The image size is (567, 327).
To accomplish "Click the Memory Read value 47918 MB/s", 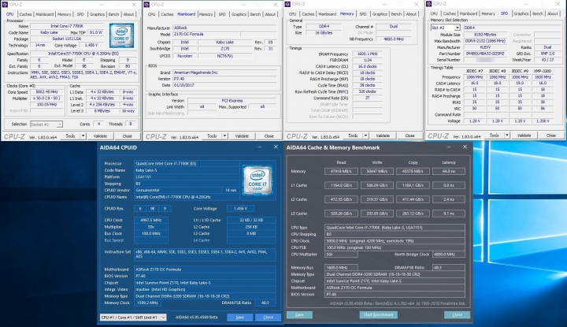I will pos(341,172).
